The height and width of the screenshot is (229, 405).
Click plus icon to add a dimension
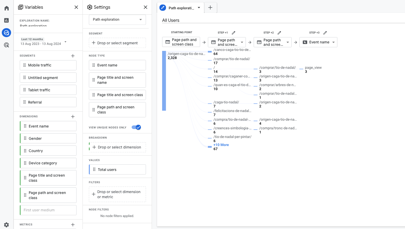pos(73,116)
